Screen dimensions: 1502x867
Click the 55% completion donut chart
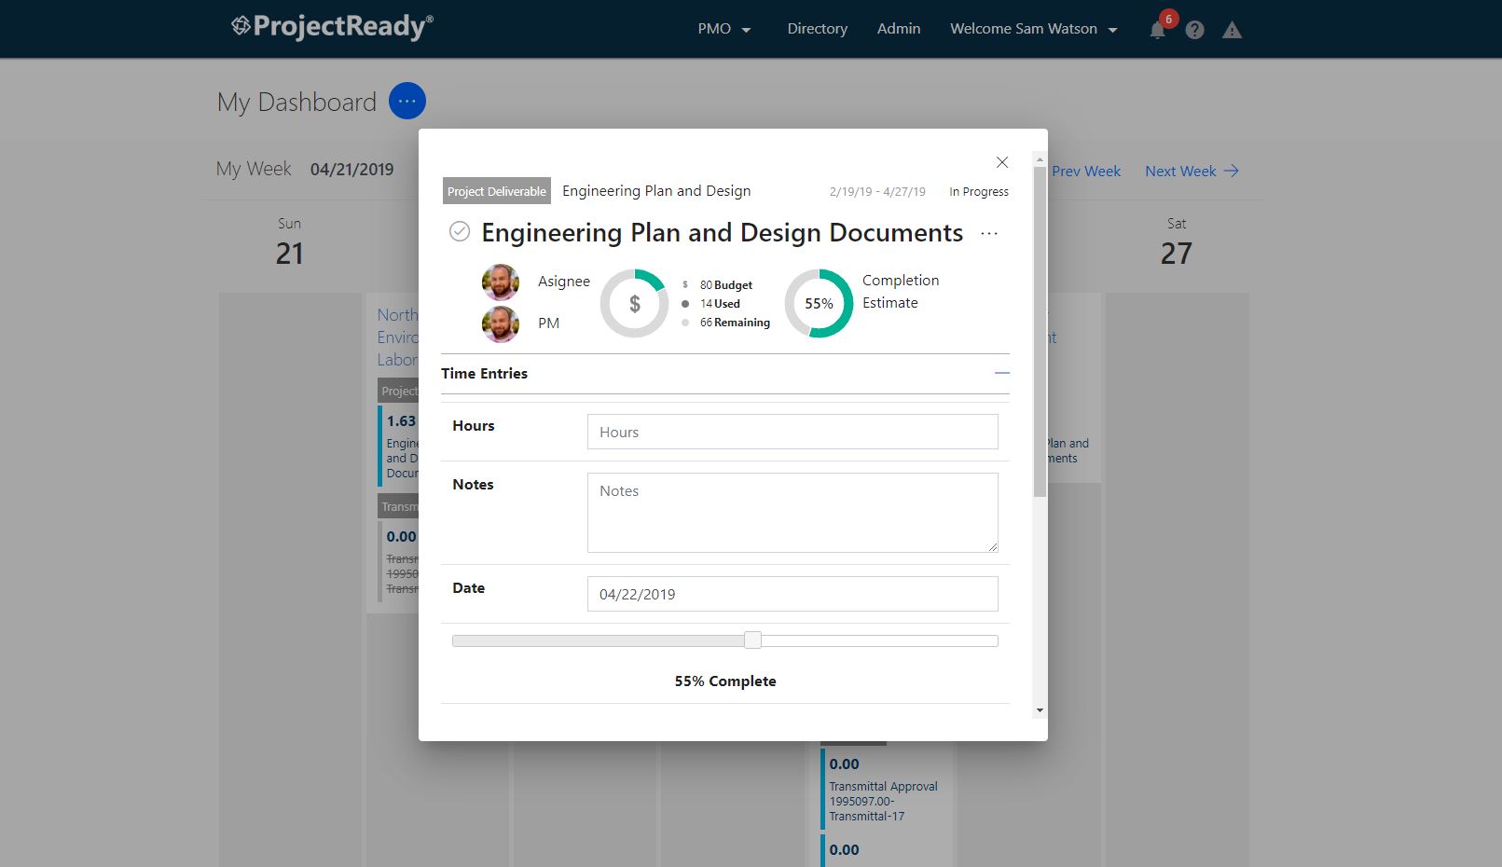[819, 303]
